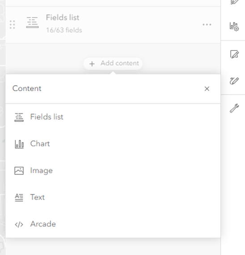
Task: Open the Forms edit icon in sidebar
Action: pos(234,54)
